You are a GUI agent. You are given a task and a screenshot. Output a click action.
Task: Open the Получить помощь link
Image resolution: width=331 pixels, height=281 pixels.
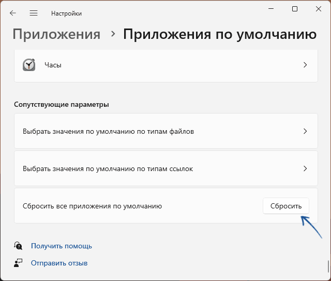pos(62,246)
